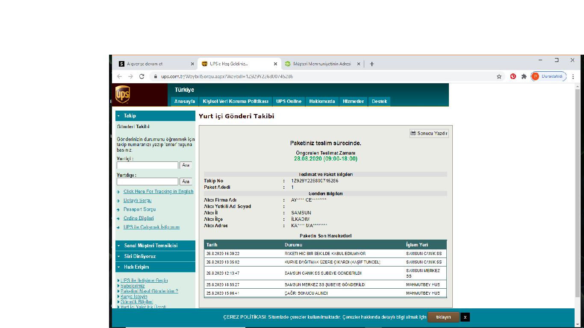Viewport: 584px width, 328px height.
Task: Select SAMSUN MERKEZ SS ŞUBEYE GÖNDERİLDİ row
Action: 325,284
